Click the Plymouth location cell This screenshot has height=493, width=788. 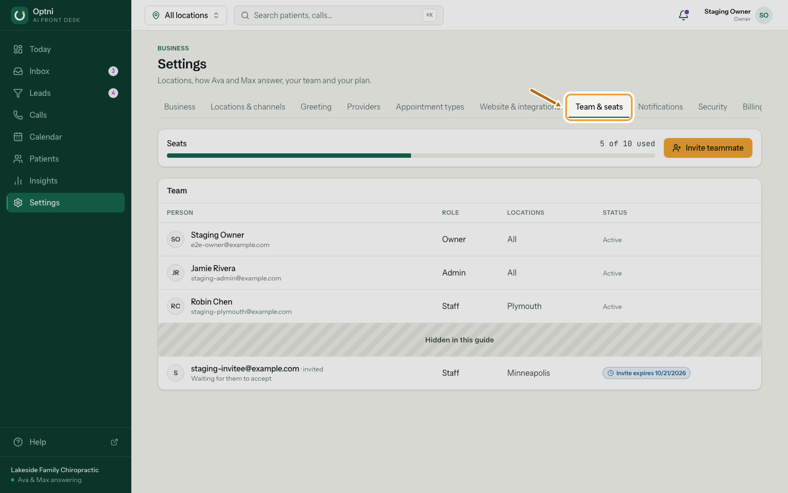(524, 306)
